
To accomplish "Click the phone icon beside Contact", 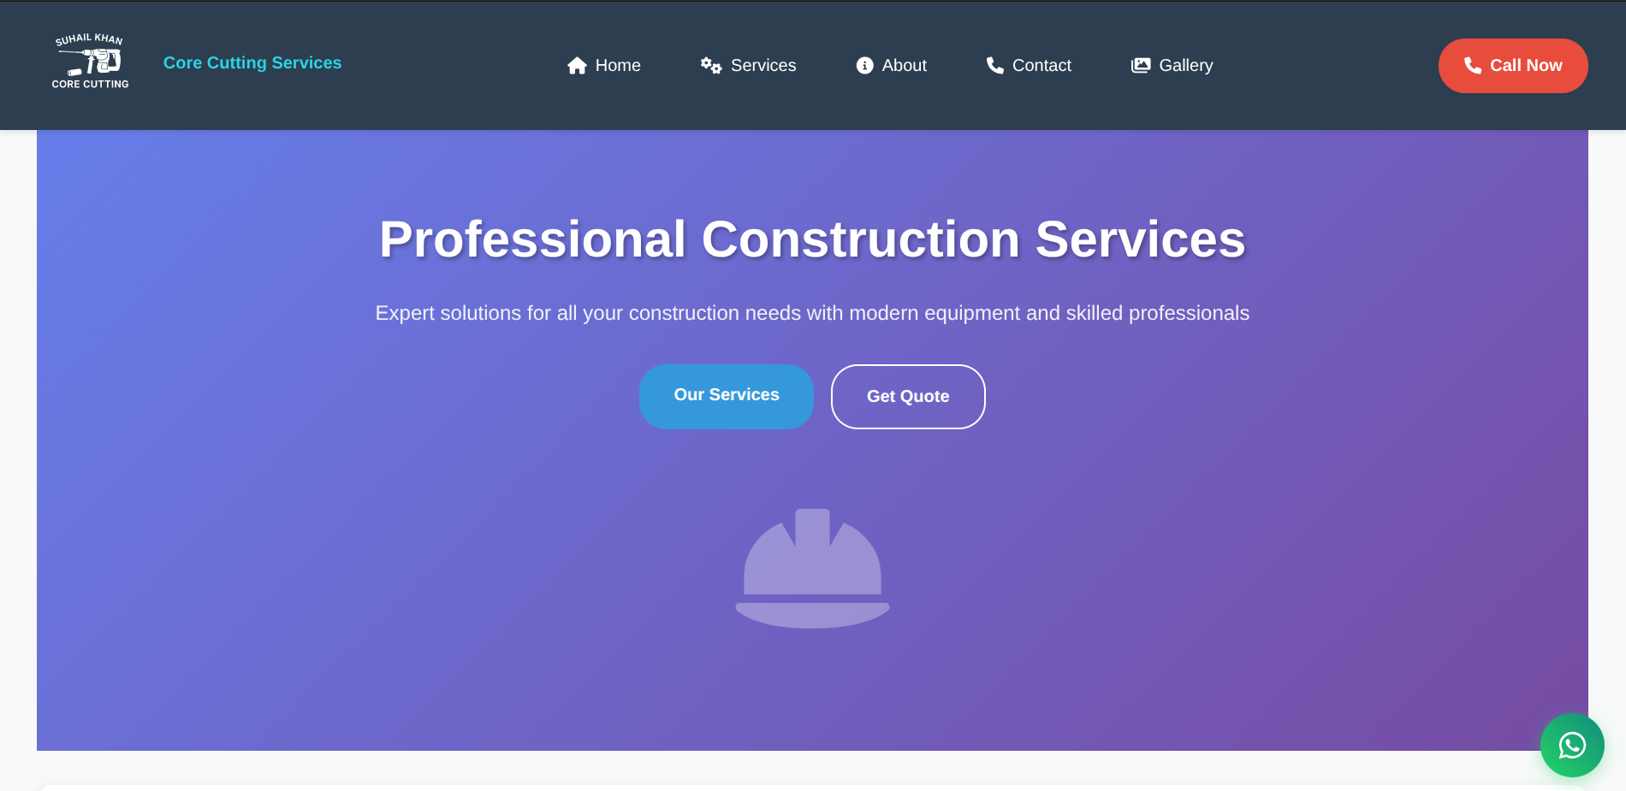I will pos(994,66).
